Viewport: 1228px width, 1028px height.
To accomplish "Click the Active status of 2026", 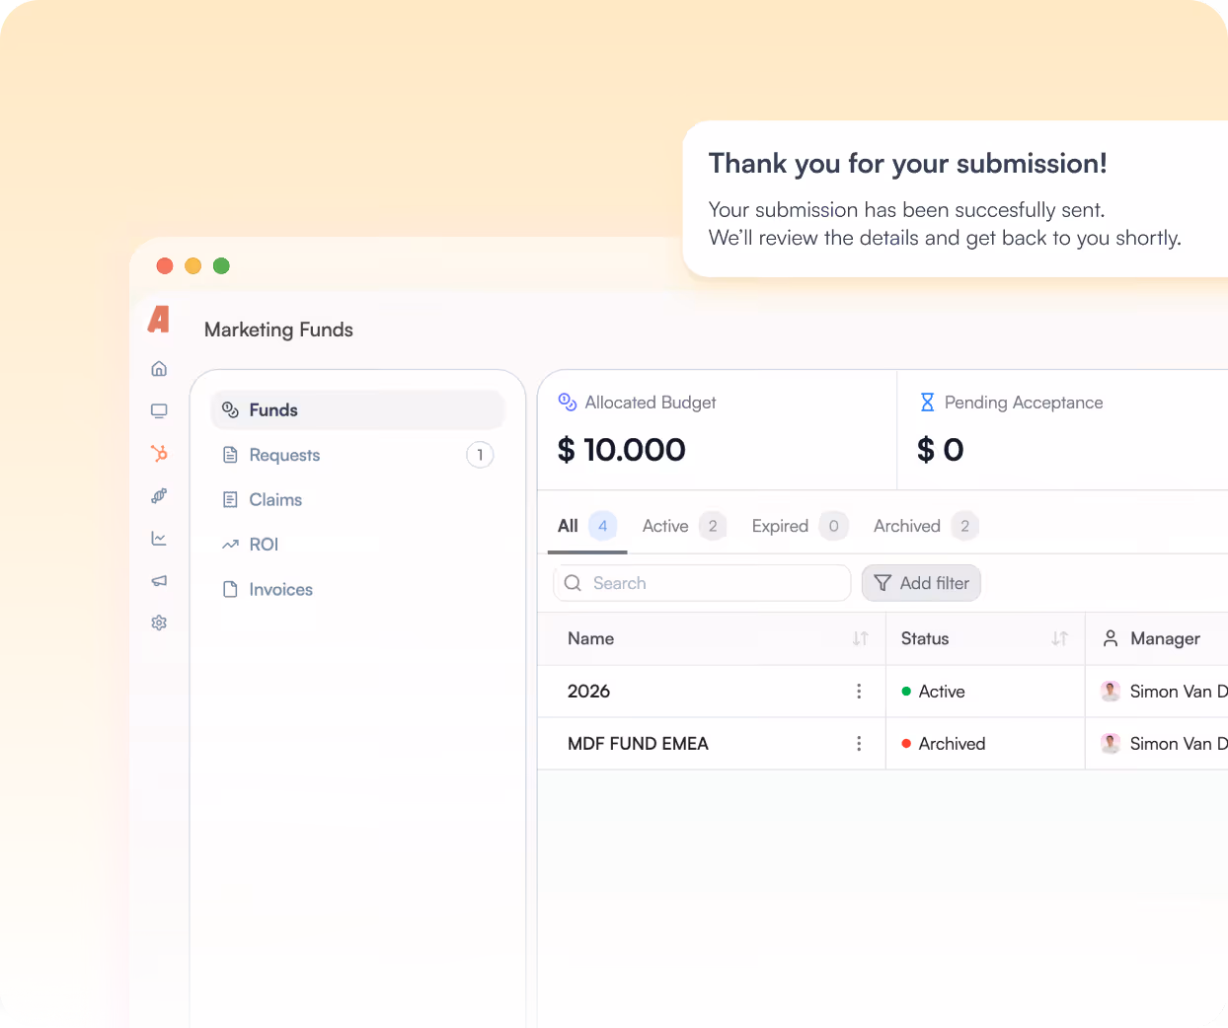I will pos(933,692).
